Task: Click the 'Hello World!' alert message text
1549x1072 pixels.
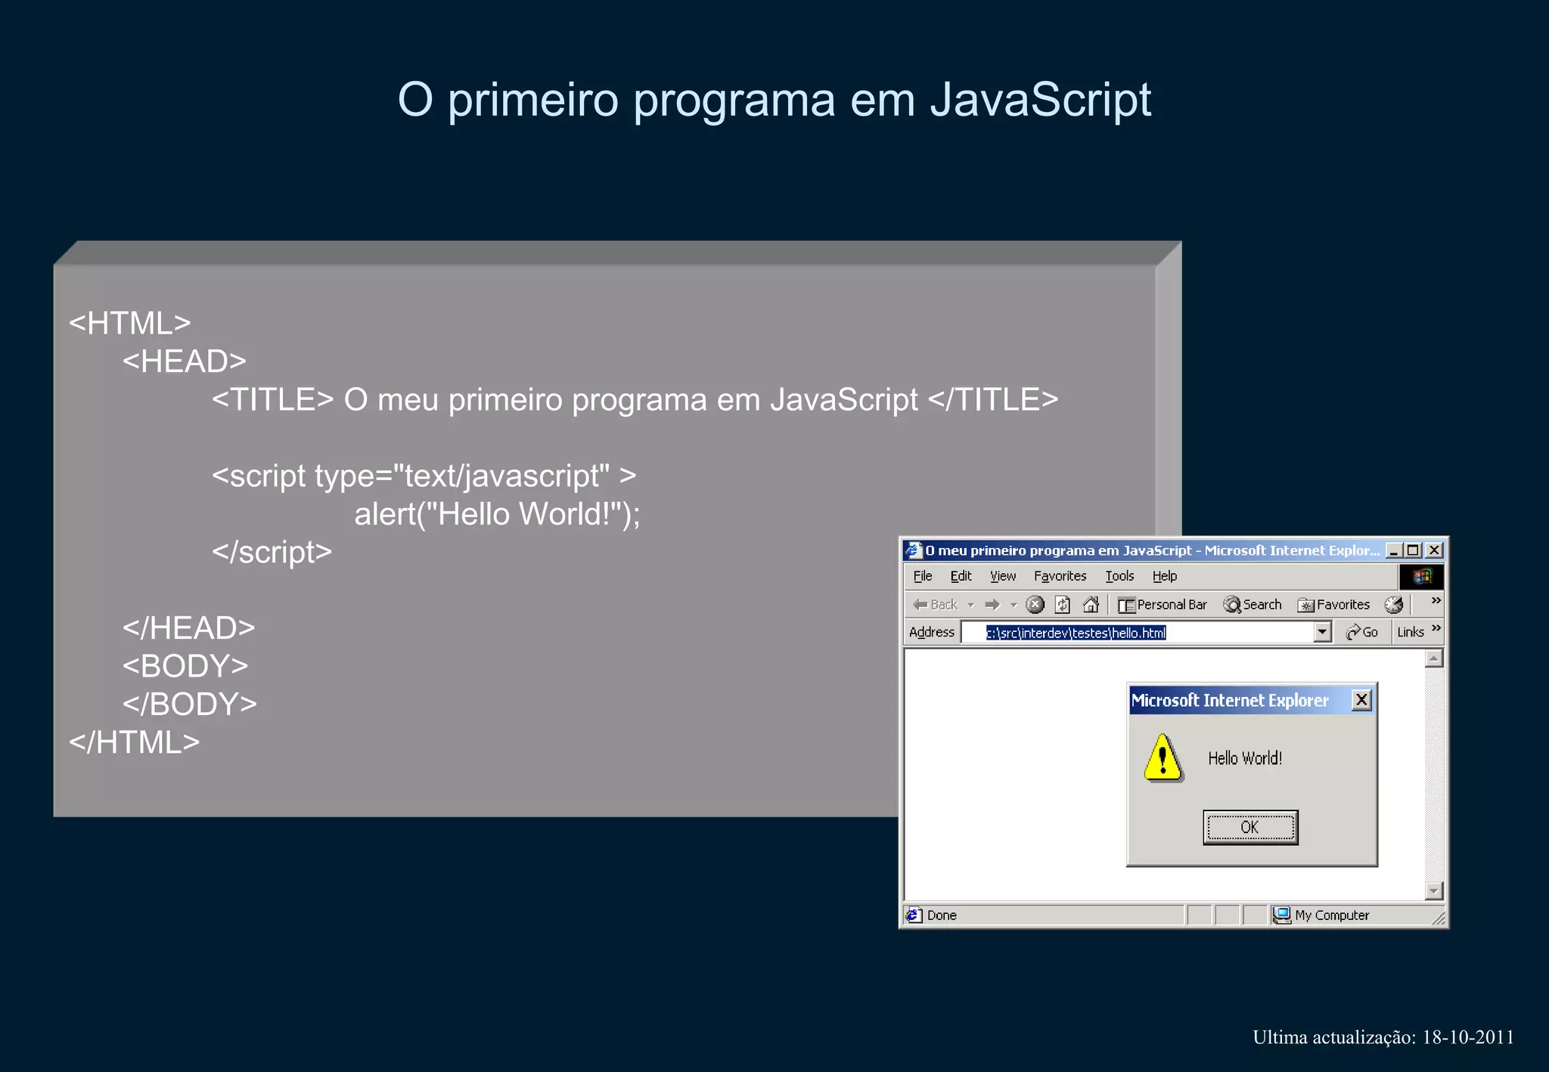Action: 1245,758
